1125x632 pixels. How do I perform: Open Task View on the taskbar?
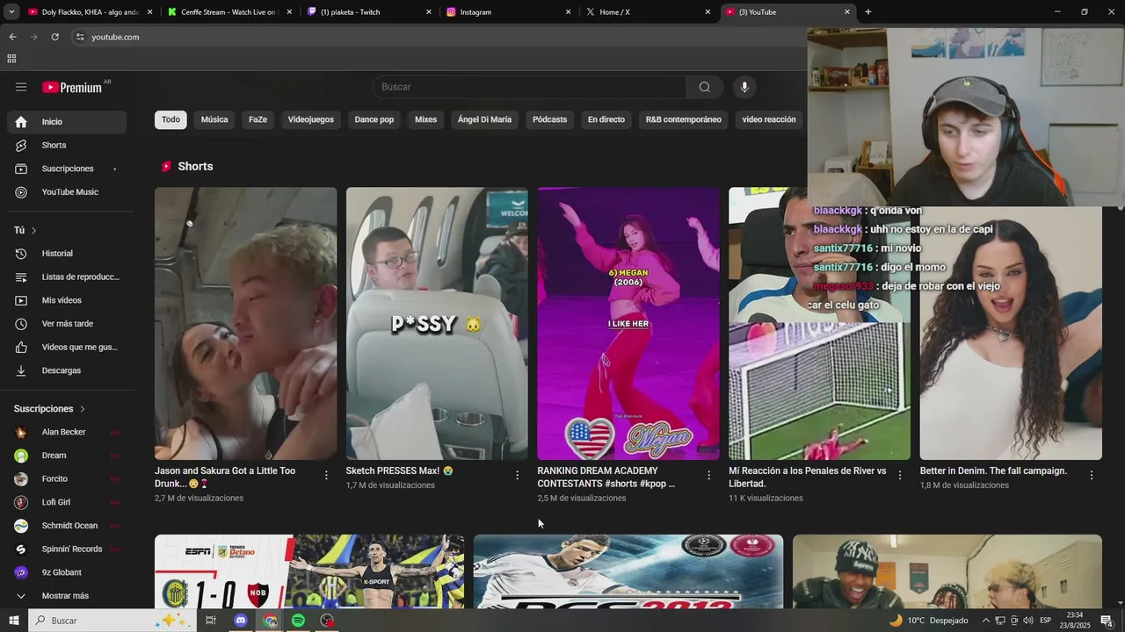[211, 621]
